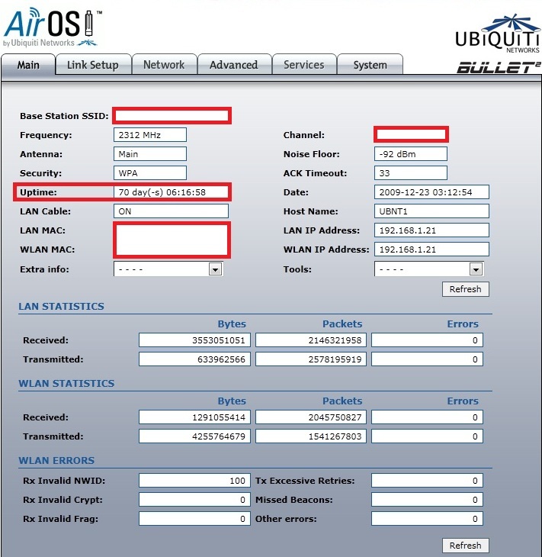Screen dimensions: 542x557
Task: Open the Main tab
Action: [28, 65]
